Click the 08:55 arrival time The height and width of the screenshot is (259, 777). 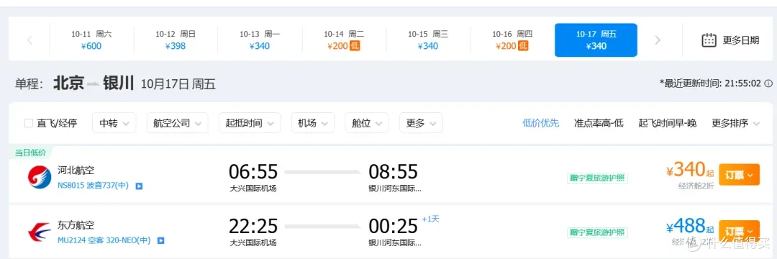pos(394,172)
